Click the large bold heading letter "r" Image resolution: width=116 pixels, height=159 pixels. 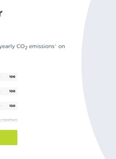pos(1,14)
